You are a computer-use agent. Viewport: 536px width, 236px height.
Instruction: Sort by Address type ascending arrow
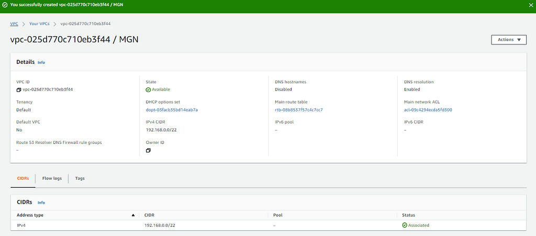coord(133,215)
